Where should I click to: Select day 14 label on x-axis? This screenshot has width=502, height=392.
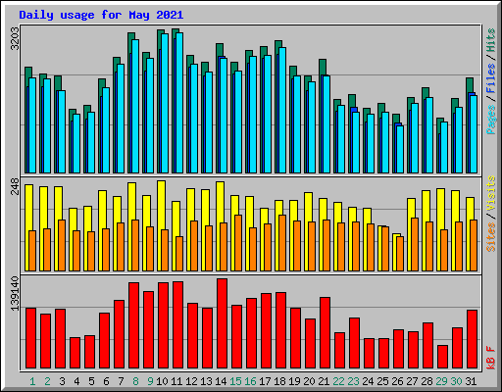221,381
